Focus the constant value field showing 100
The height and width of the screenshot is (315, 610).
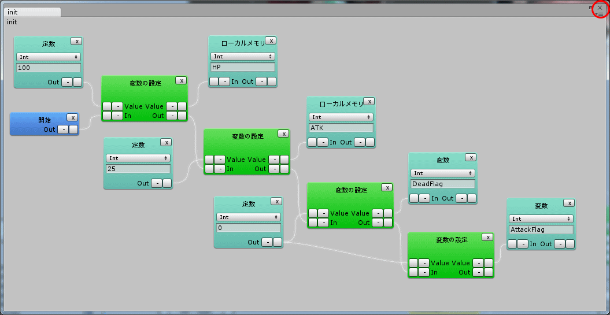49,68
